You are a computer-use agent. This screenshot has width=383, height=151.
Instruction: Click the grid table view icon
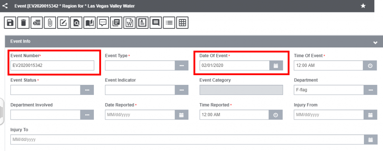pos(182,23)
